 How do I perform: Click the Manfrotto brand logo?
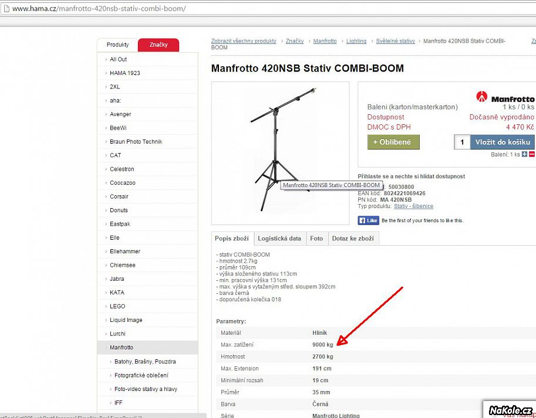[x=505, y=97]
